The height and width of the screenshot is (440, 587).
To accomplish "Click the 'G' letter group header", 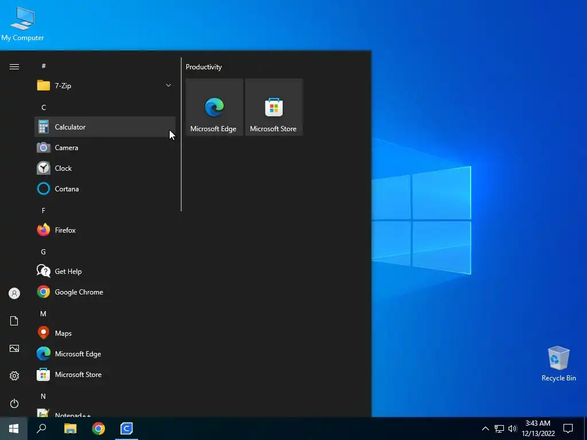I will point(44,252).
